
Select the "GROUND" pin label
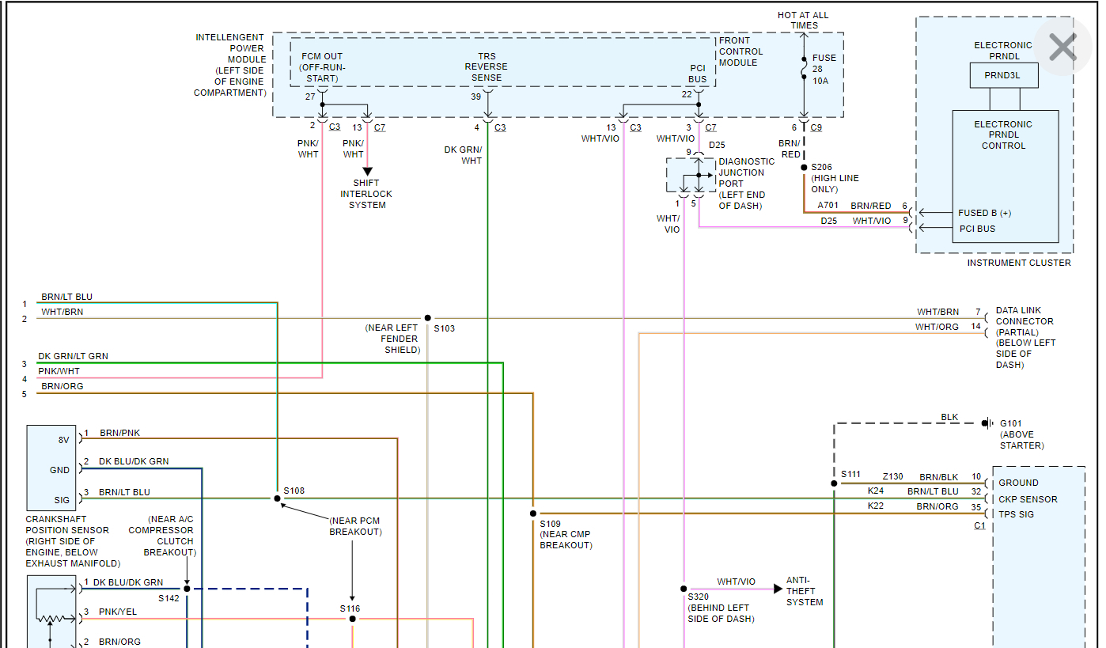1019,483
